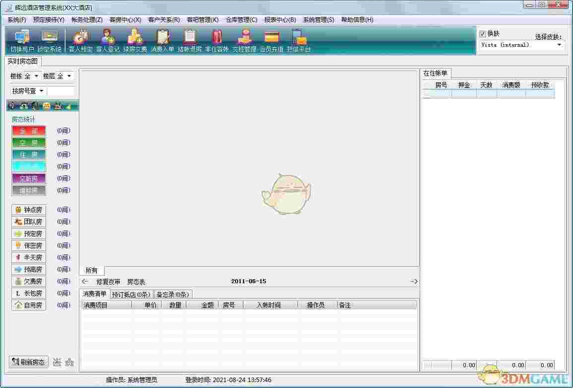Open 客人预定 guest reservation toolbar icon
573x388 pixels.
coord(80,40)
